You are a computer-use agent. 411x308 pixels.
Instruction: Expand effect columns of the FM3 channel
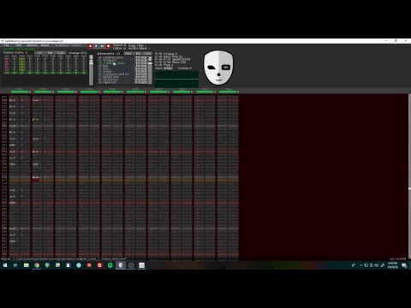point(76,92)
